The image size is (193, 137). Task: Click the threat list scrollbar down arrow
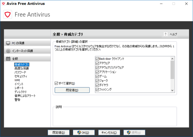[x=172, y=90]
